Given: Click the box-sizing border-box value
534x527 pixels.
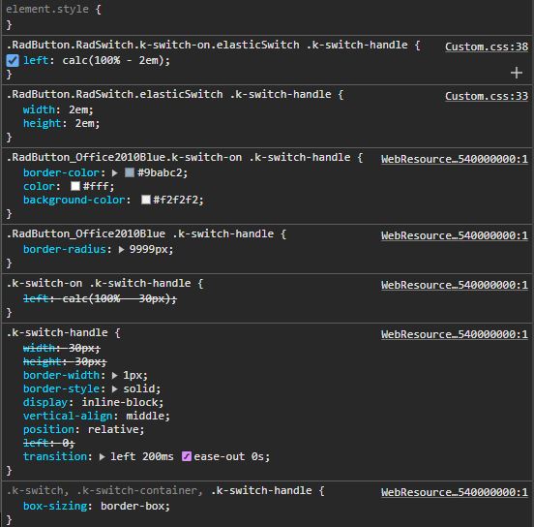Looking at the screenshot, I should (x=133, y=506).
